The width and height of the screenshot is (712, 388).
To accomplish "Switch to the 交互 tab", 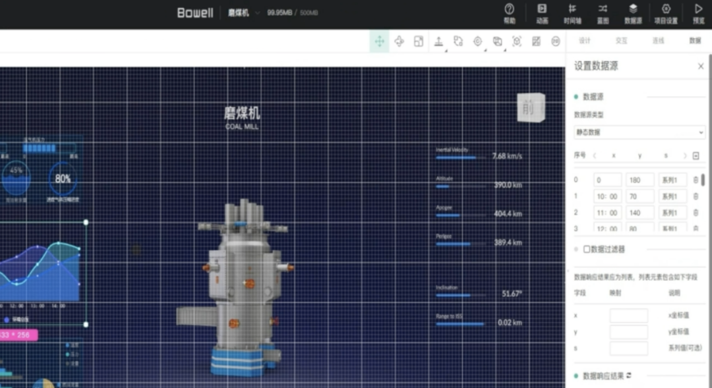I will click(x=621, y=41).
